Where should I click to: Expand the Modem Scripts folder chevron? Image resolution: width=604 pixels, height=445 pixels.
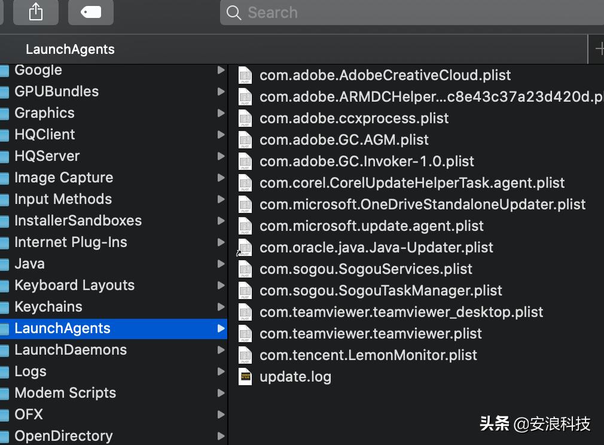[x=221, y=393]
